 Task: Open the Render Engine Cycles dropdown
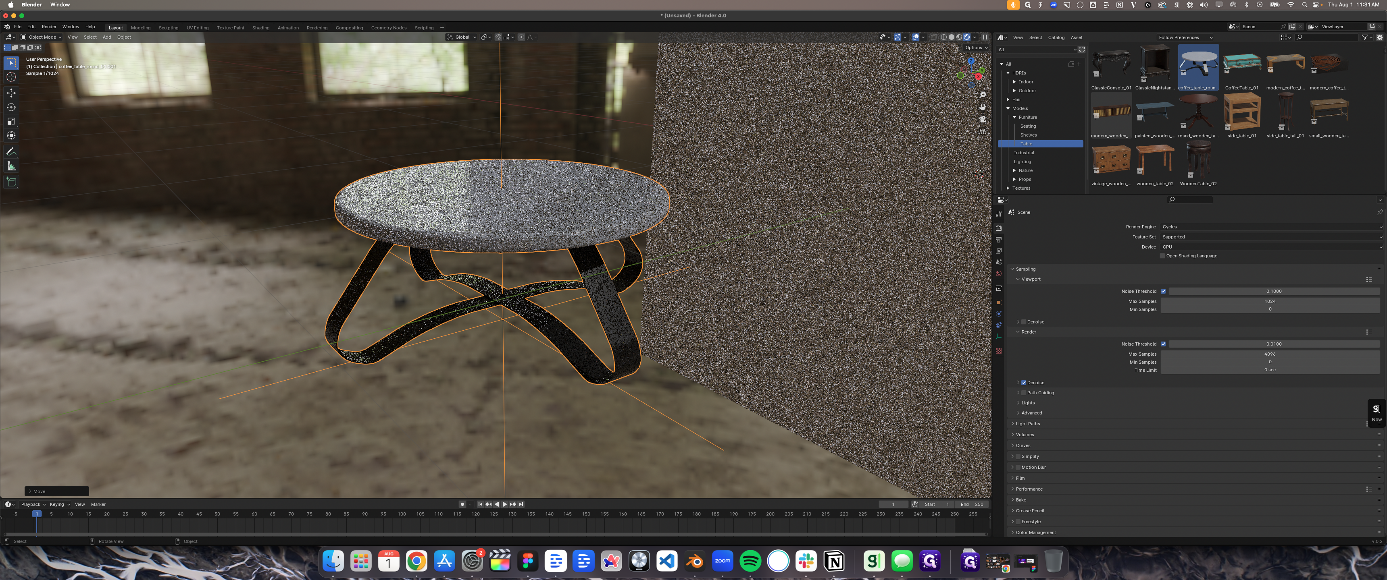coord(1271,227)
